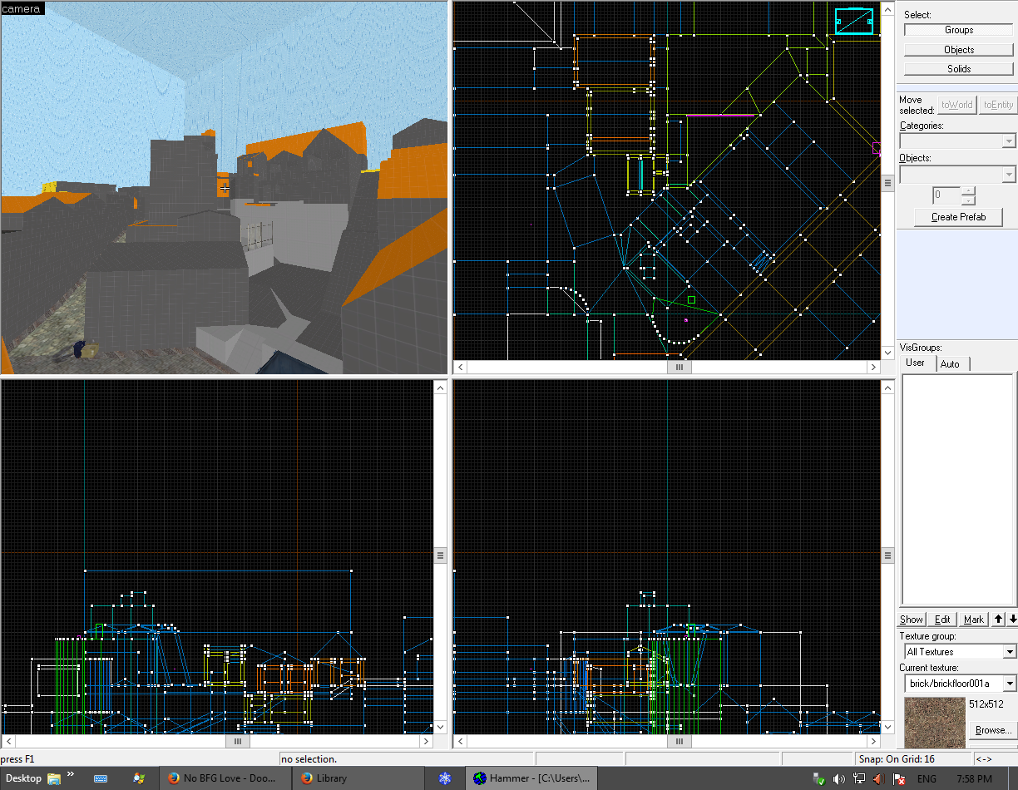This screenshot has width=1018, height=790.
Task: Open the 7:58 PM system clock
Action: pyautogui.click(x=974, y=779)
